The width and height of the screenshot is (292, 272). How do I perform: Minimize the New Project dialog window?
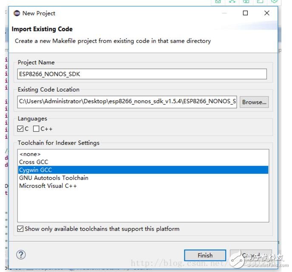click(224, 13)
